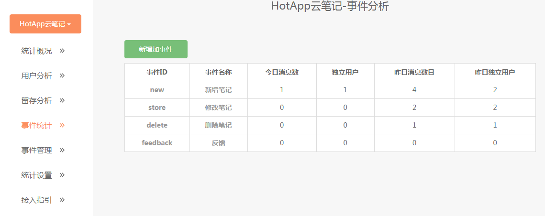Click the 'delete' event ID entry
The image size is (545, 216).
pyautogui.click(x=157, y=125)
